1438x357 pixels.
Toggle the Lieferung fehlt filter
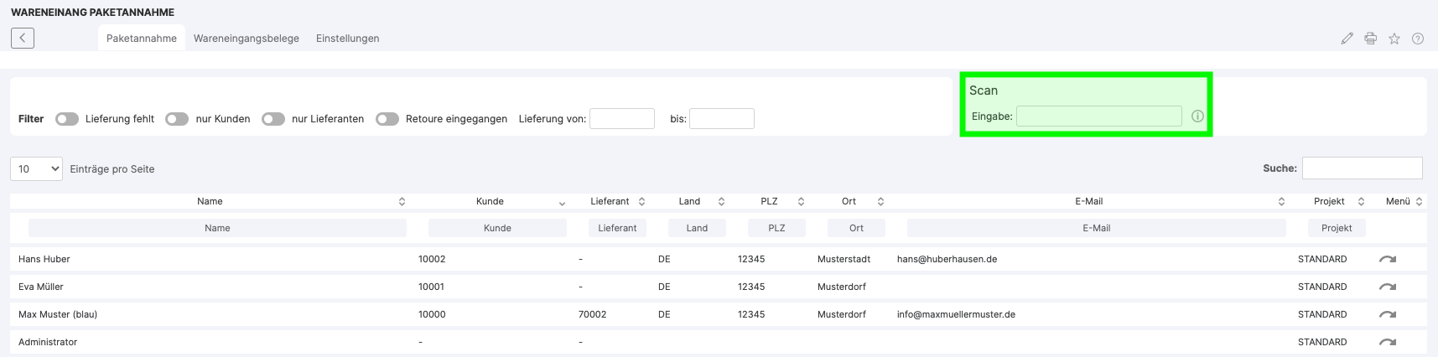click(67, 119)
